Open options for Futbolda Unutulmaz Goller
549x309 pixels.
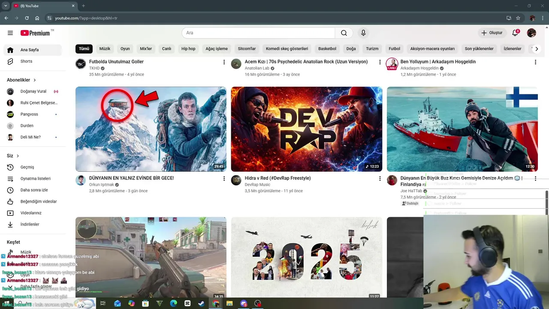pos(224,62)
